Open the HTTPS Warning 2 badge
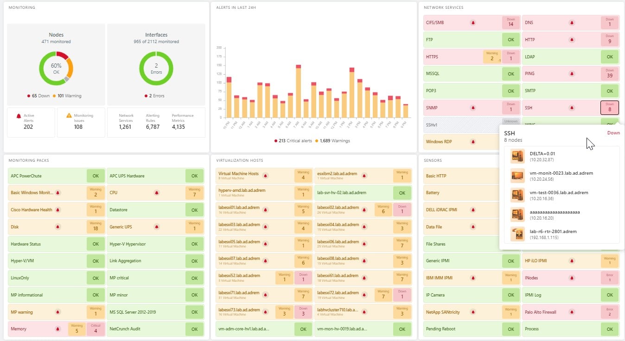 click(x=492, y=57)
